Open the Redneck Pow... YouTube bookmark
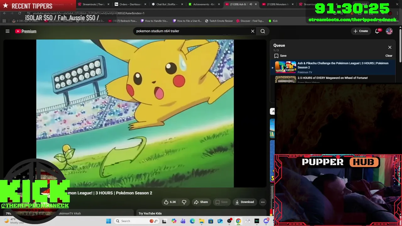 (122, 21)
